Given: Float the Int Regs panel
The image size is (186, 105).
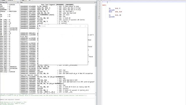Looking at the screenshot, I should [x=18, y=2].
